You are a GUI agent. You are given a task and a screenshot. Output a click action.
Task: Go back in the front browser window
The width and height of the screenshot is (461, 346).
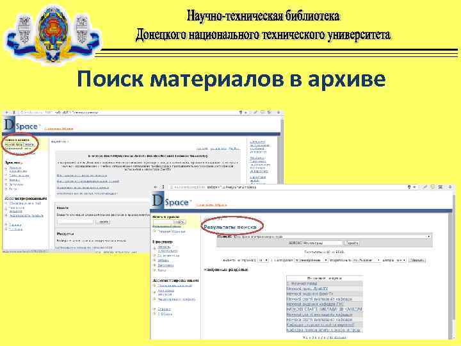[x=156, y=187]
